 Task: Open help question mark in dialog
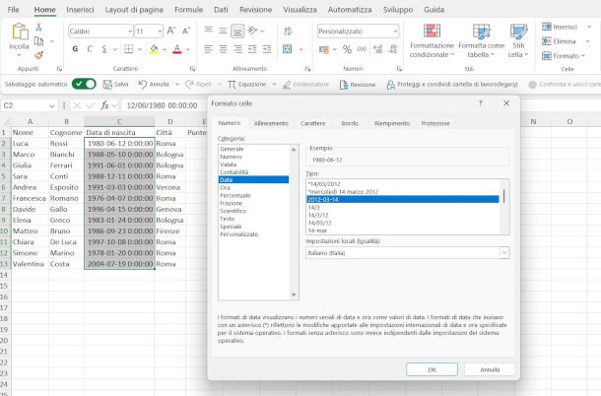pos(480,103)
